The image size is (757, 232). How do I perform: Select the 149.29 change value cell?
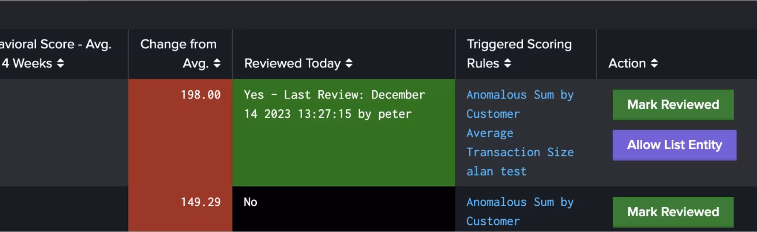click(x=201, y=202)
